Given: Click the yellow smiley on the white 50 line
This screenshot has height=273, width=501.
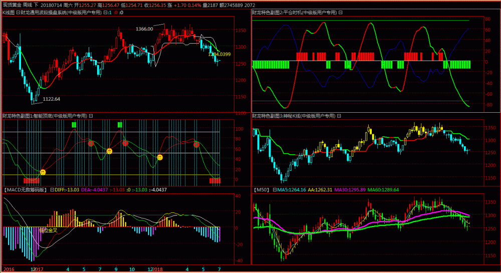Looking at the screenshot, I should click(109, 151).
